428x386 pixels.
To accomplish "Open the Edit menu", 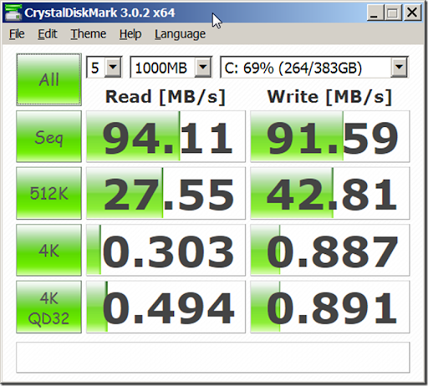I will click(48, 34).
